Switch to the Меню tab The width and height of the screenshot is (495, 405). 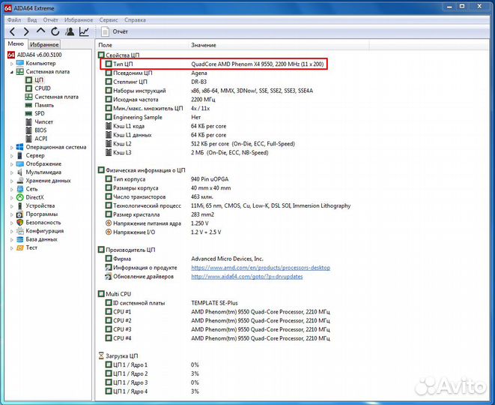click(16, 44)
